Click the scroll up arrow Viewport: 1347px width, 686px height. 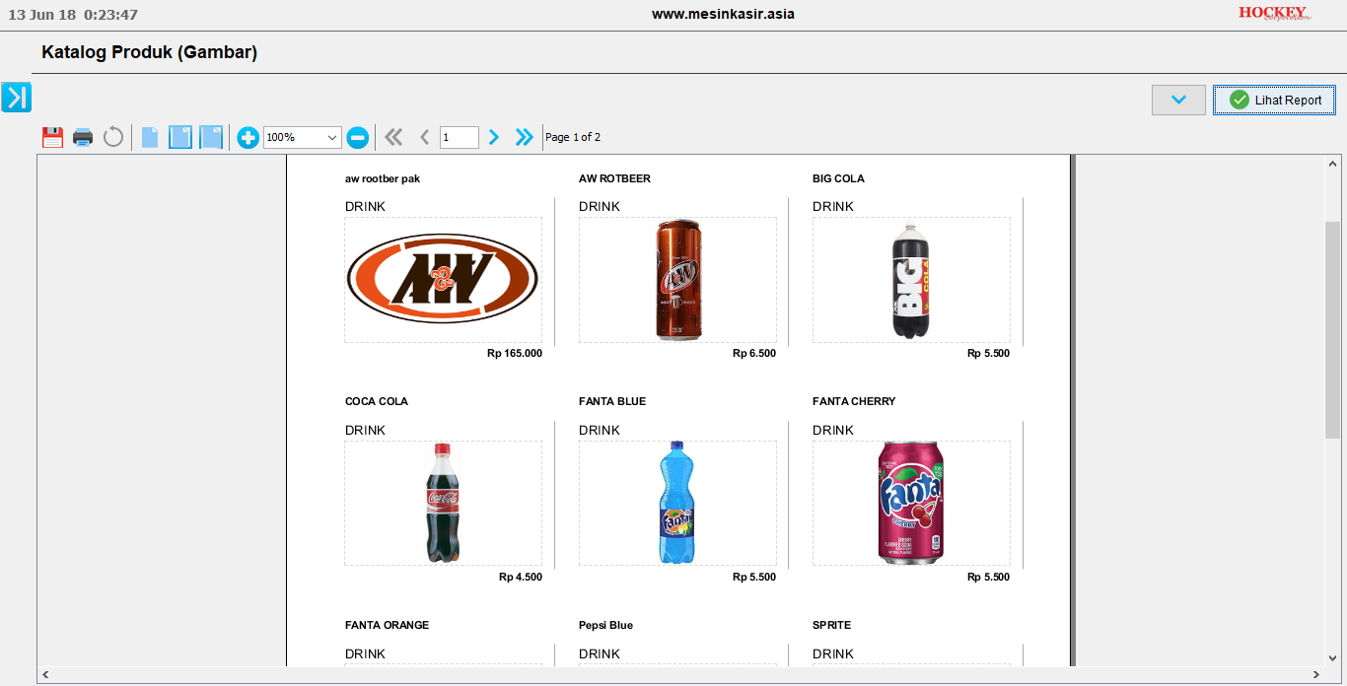(1332, 165)
